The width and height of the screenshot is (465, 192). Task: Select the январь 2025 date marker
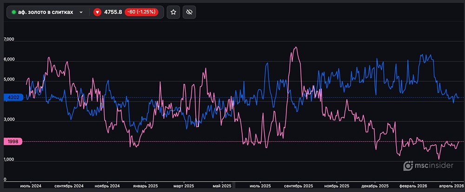pos(146,186)
